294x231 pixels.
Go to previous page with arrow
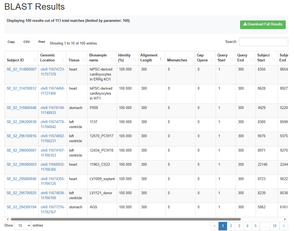click(x=215, y=226)
